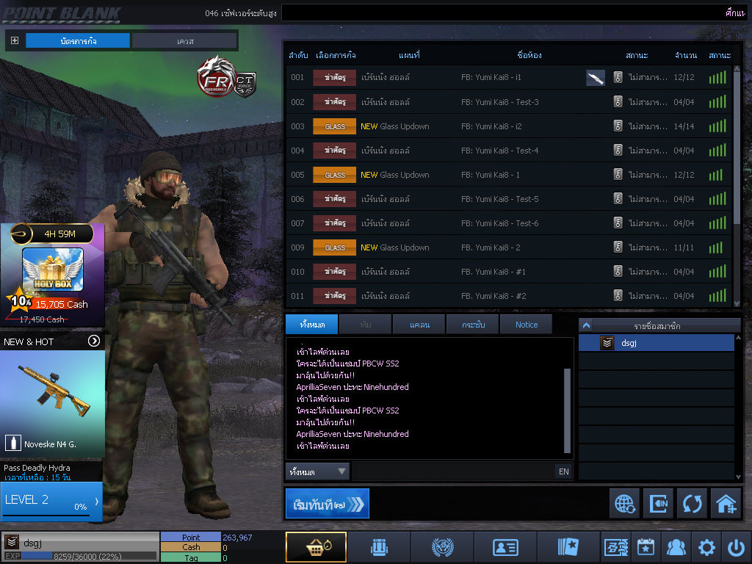The width and height of the screenshot is (752, 564).
Task: Click lock icon of room 001
Action: [618, 77]
